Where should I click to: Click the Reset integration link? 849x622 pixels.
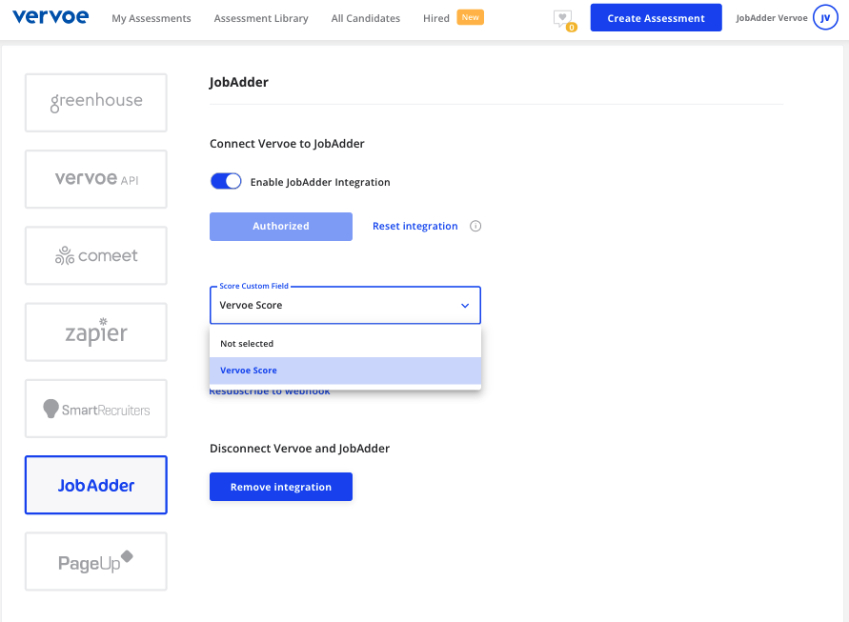point(414,227)
